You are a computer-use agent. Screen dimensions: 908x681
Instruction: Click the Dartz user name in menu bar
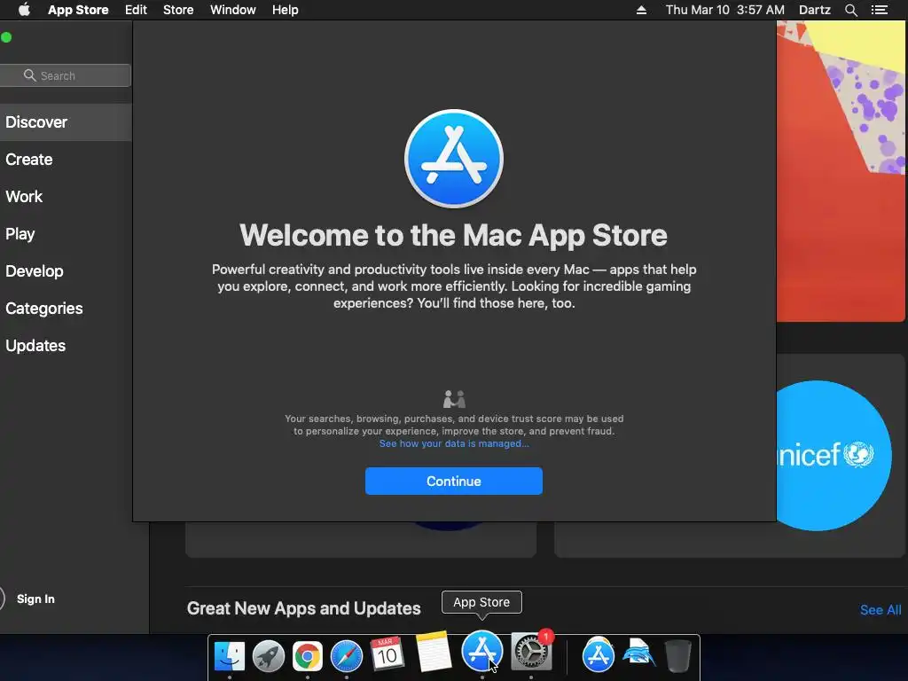pos(814,10)
